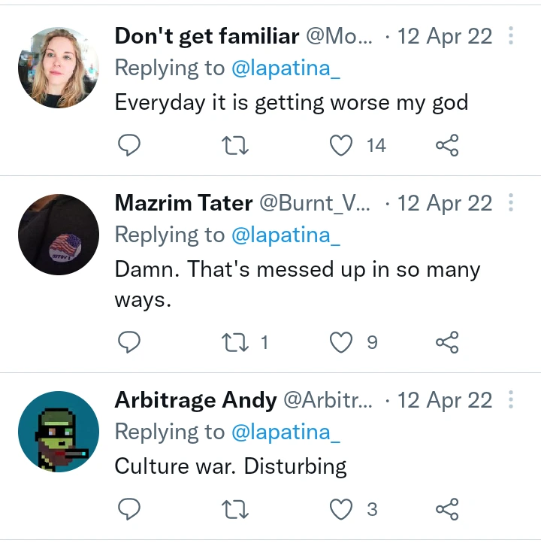
Task: Like the 'Everyday it is getting worse' tweet
Action: click(341, 145)
